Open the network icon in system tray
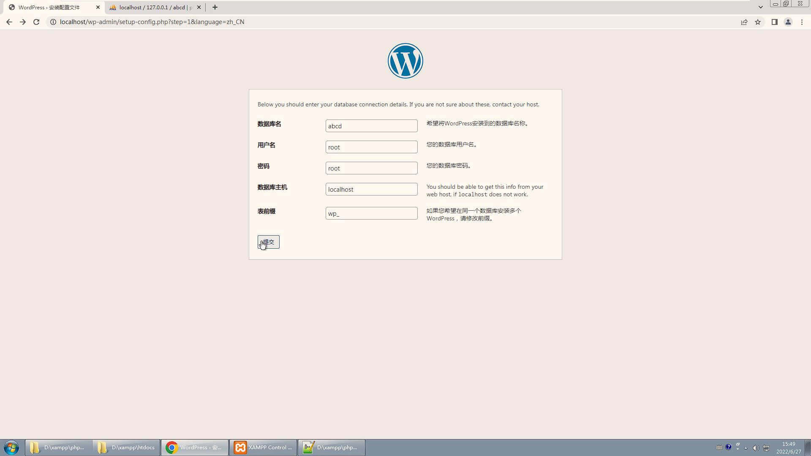811x456 pixels. point(766,448)
